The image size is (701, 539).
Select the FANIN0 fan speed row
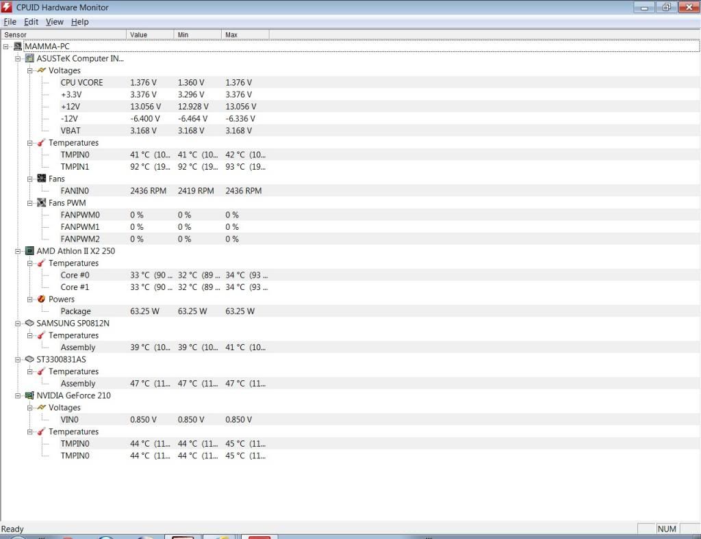coord(75,191)
